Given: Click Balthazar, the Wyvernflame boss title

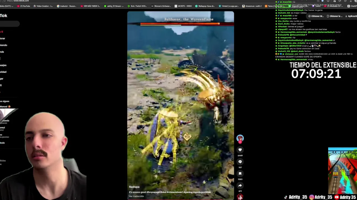Looking at the screenshot, I should [189, 19].
